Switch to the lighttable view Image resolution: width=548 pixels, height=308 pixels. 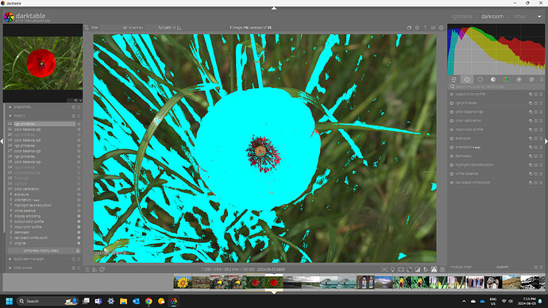(x=461, y=17)
